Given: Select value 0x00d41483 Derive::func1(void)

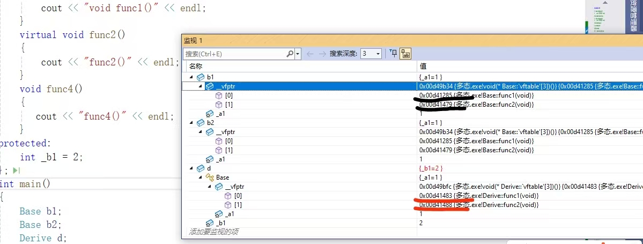Looking at the screenshot, I should point(478,196).
